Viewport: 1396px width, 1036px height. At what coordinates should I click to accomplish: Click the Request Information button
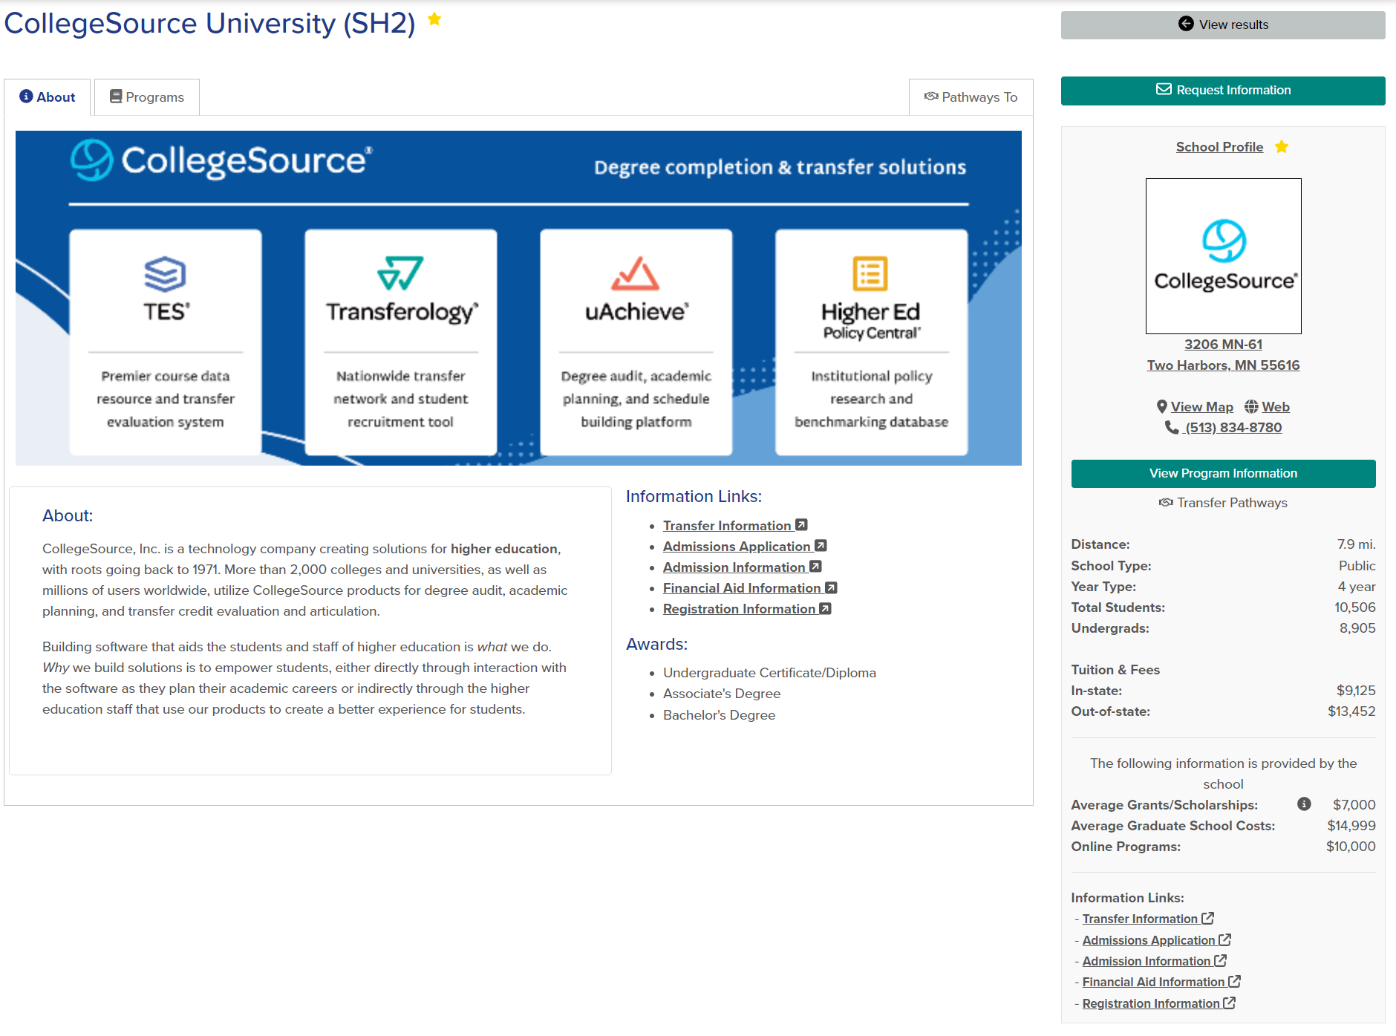1223,90
